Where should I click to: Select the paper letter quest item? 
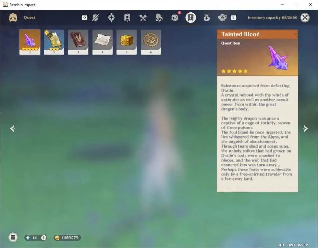click(102, 42)
